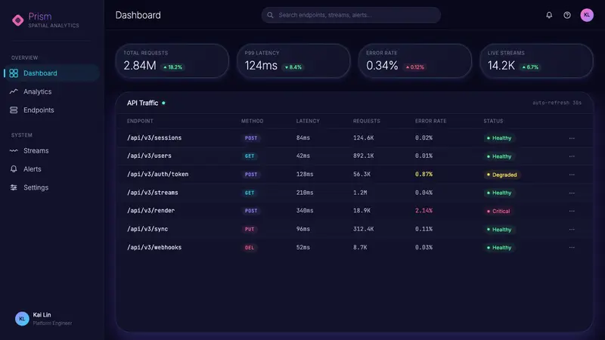The width and height of the screenshot is (605, 340).
Task: Click the Degraded status badge
Action: pyautogui.click(x=501, y=175)
